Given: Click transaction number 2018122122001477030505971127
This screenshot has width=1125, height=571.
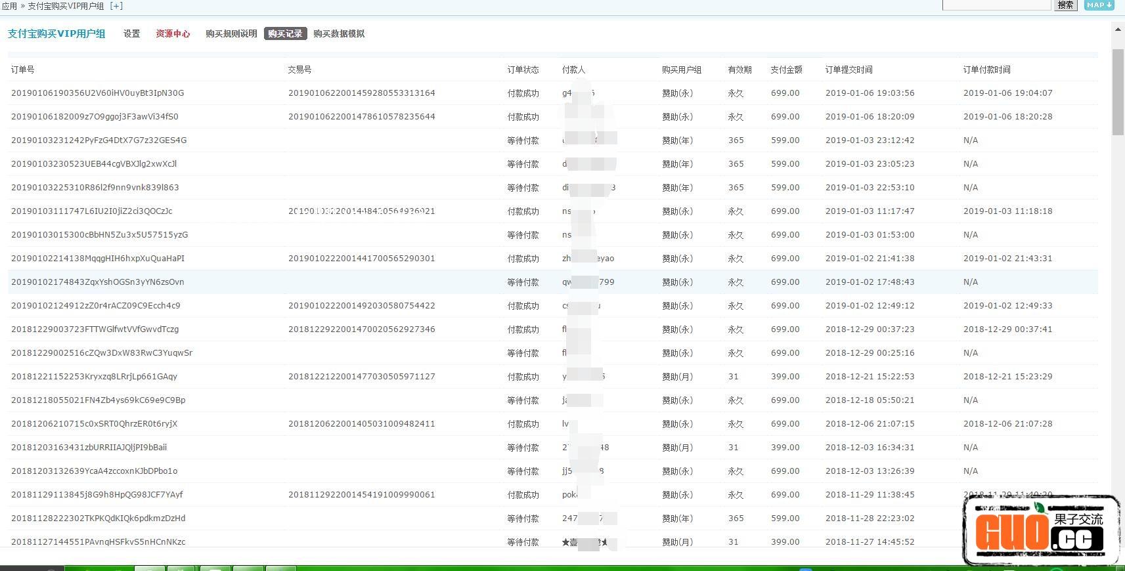Looking at the screenshot, I should (x=361, y=377).
